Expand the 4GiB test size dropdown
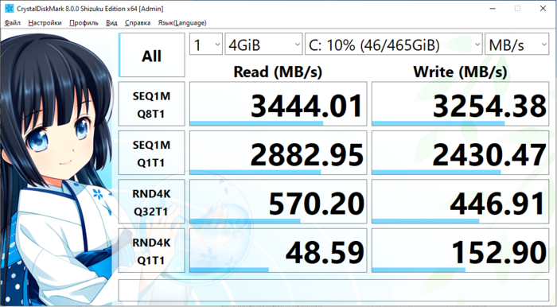Image resolution: width=557 pixels, height=307 pixels. (263, 44)
